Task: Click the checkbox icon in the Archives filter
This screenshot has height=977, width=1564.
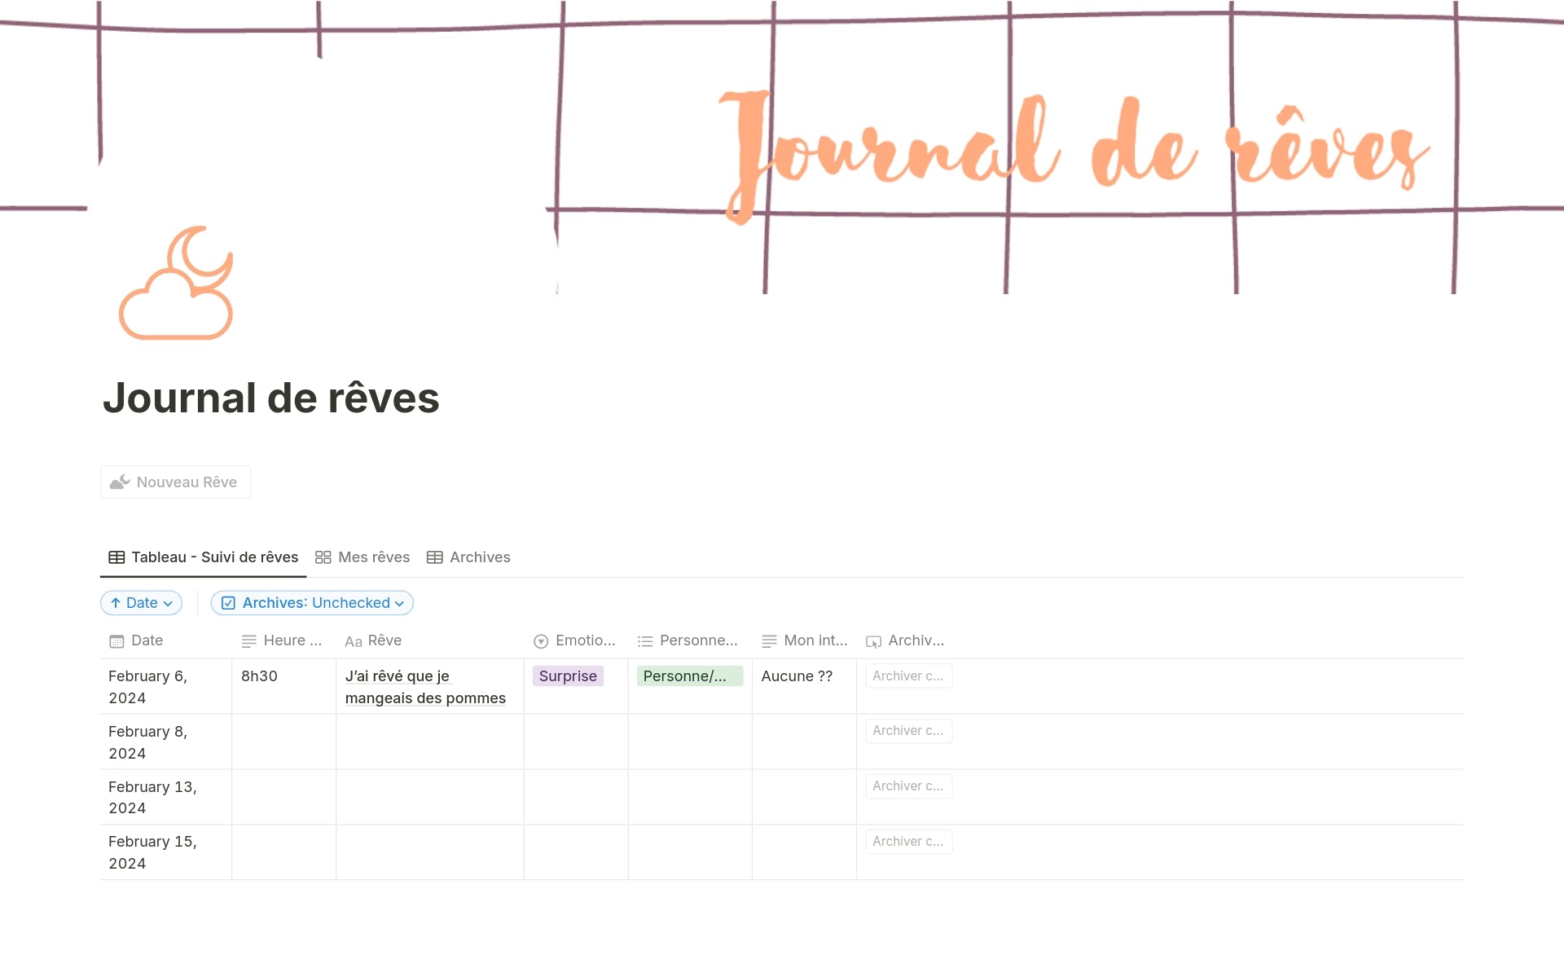Action: pyautogui.click(x=229, y=603)
